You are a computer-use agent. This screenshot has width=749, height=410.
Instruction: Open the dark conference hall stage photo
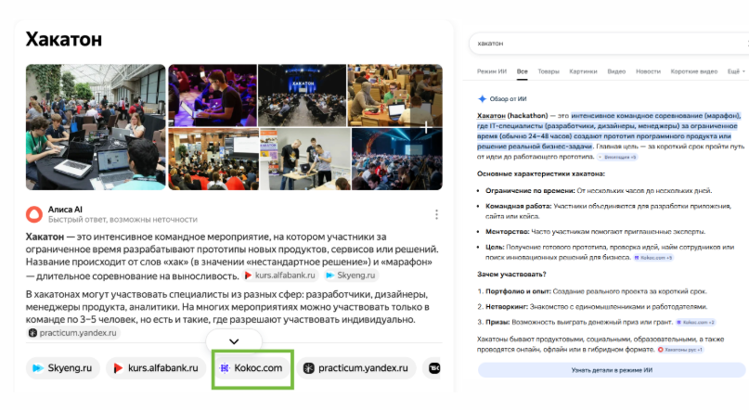(x=302, y=95)
